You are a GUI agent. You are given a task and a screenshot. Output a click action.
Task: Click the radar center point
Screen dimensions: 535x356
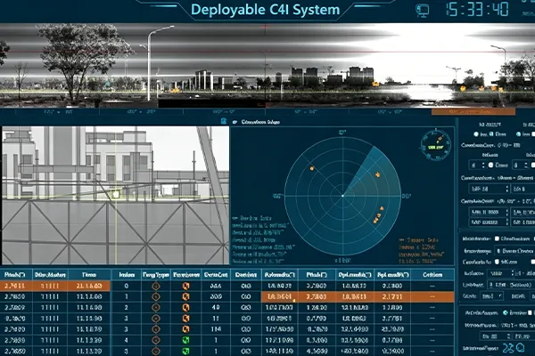tap(342, 196)
